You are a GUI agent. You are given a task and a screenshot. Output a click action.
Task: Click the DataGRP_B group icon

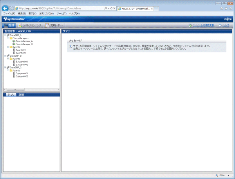8,56
